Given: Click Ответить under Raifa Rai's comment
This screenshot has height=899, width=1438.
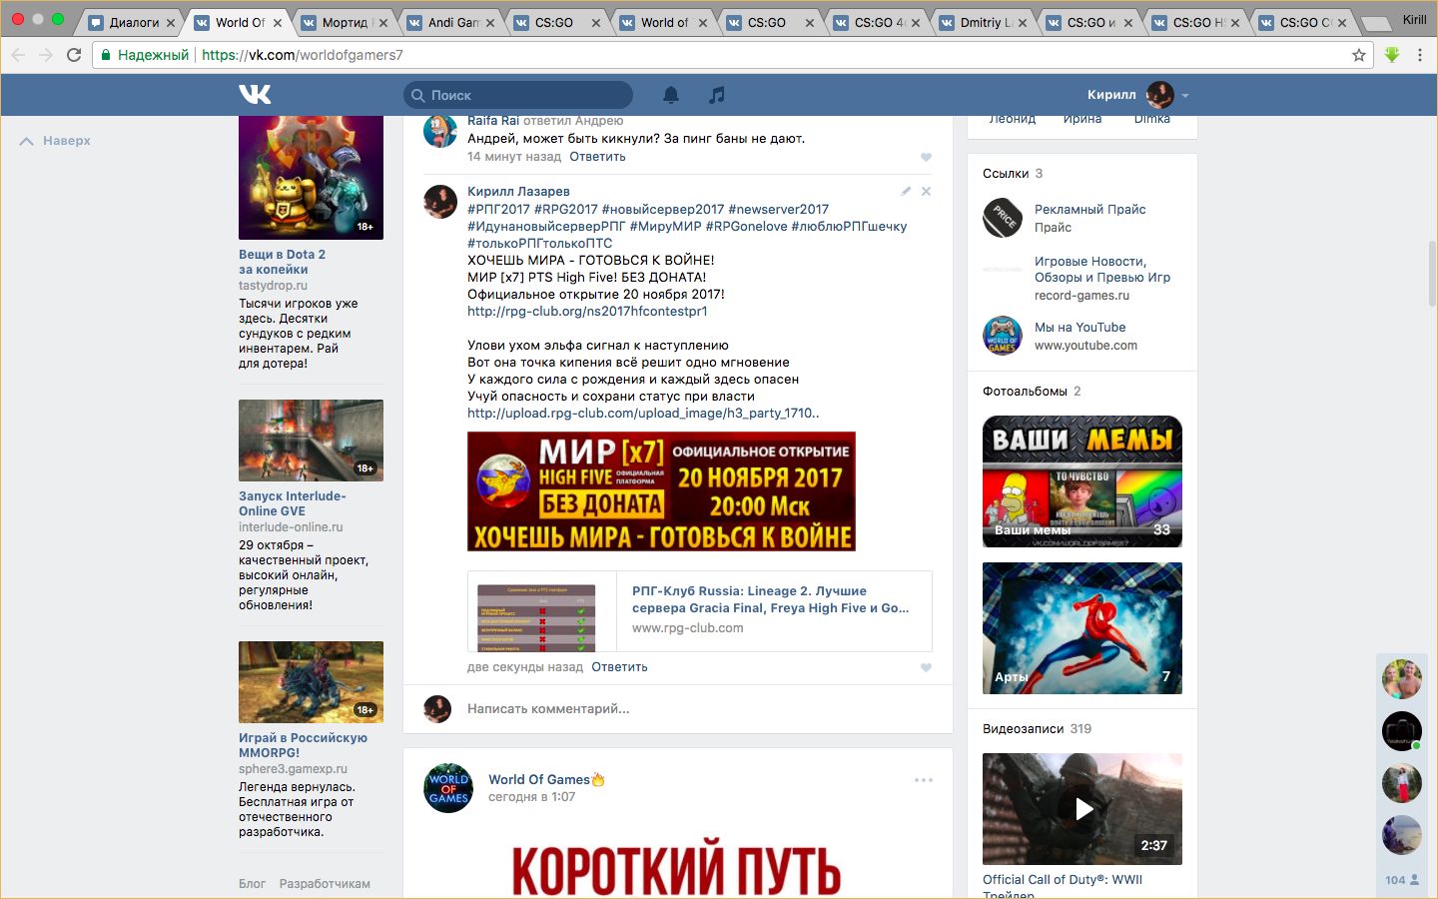Looking at the screenshot, I should [597, 157].
